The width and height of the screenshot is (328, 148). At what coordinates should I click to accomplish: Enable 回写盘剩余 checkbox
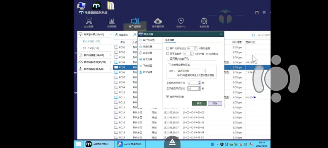click(167, 54)
